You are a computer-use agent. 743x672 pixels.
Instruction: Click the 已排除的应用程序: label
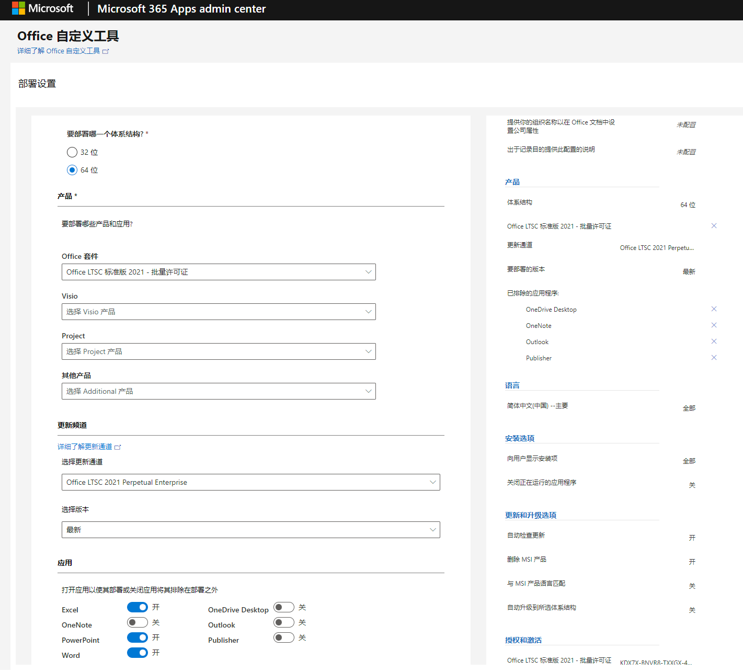[533, 293]
